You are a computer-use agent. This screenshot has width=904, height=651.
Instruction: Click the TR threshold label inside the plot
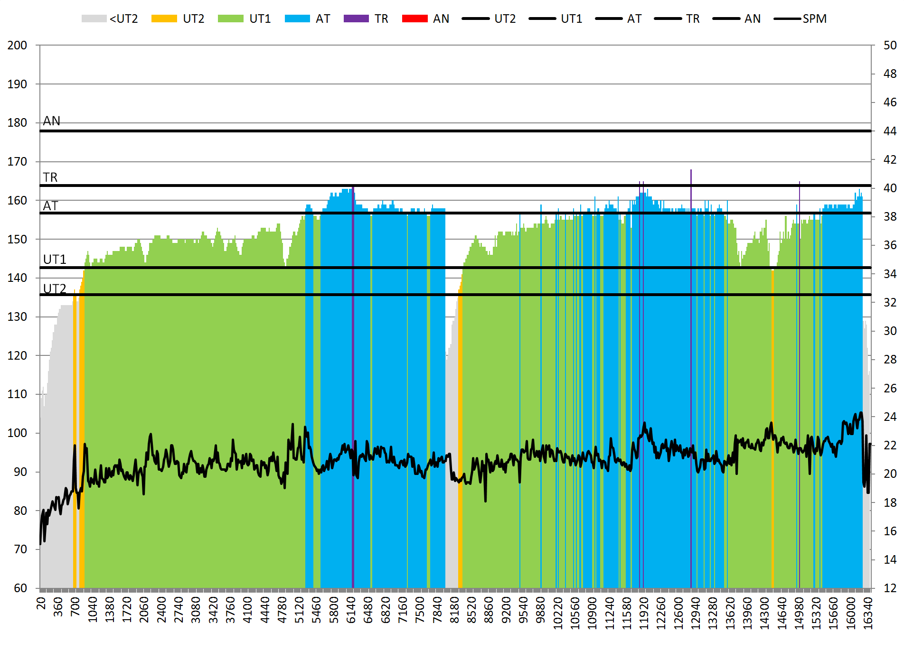[x=50, y=177]
